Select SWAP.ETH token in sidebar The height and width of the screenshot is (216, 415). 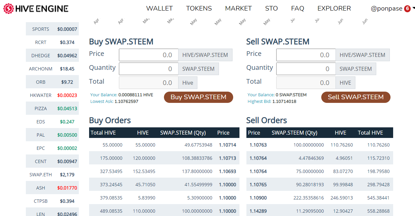point(52,175)
